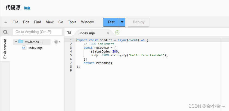Click line number 9 in gutter
The width and height of the screenshot is (229, 111).
(x=71, y=70)
